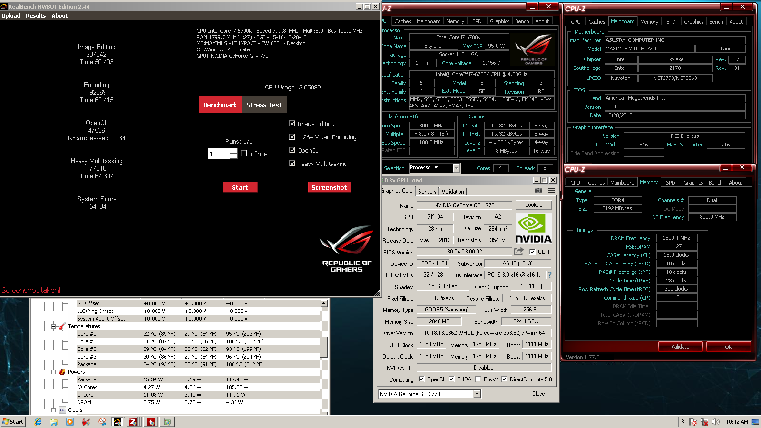
Task: Switch to RealBench taskbar button
Action: click(x=117, y=422)
